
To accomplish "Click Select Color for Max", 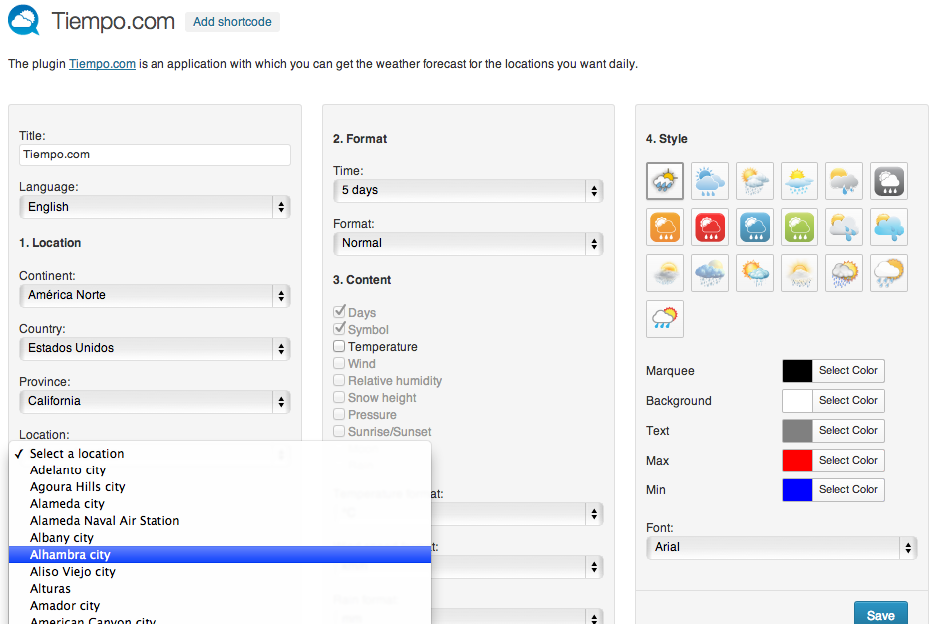I will 848,461.
